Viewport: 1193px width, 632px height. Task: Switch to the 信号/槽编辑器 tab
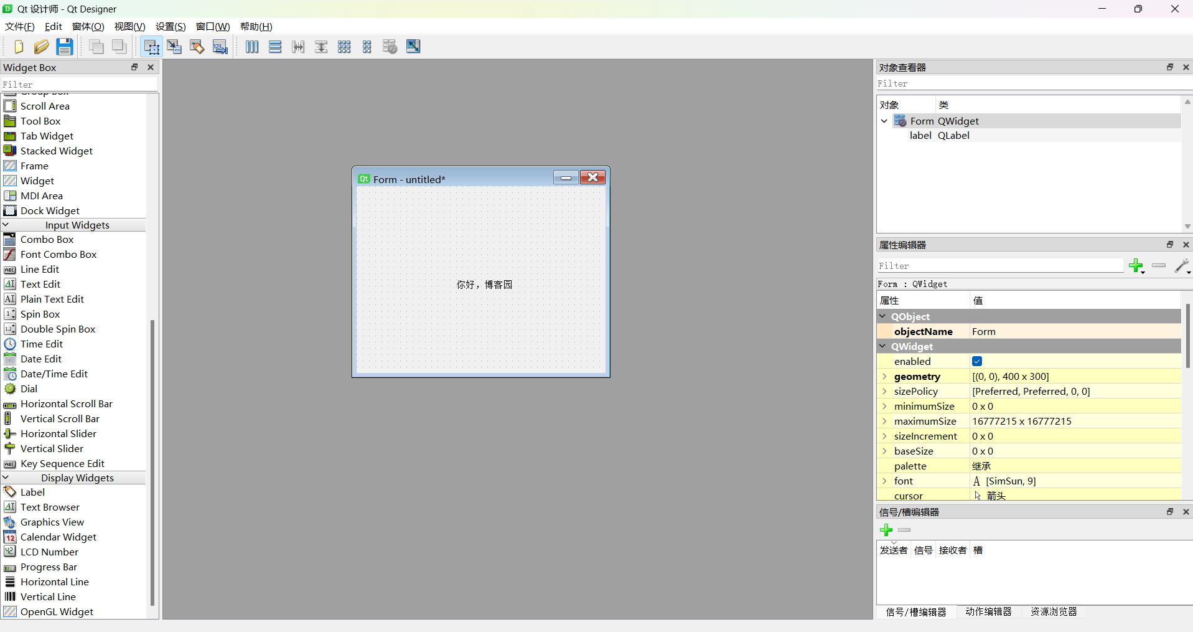916,612
